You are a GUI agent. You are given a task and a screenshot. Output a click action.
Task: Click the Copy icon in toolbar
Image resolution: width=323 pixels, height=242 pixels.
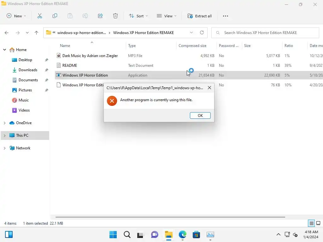coord(55,16)
